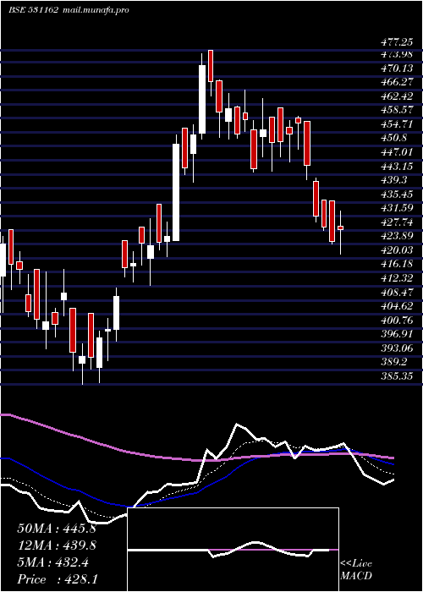Click inside the Live MACD inset chart

233,550
